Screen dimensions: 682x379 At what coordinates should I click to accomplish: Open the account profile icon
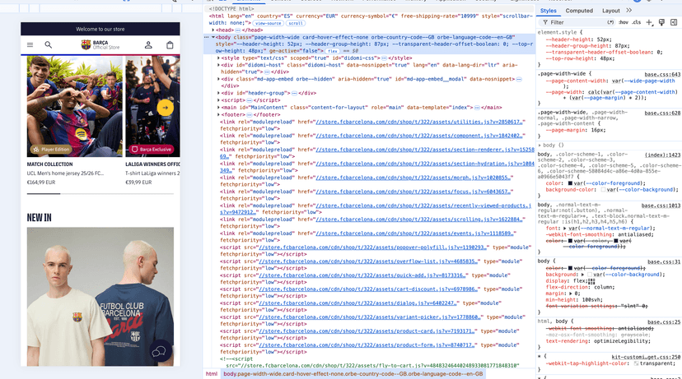click(148, 44)
